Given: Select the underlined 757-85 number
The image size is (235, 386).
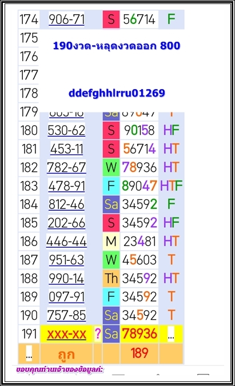Looking at the screenshot, I should pos(66,315).
